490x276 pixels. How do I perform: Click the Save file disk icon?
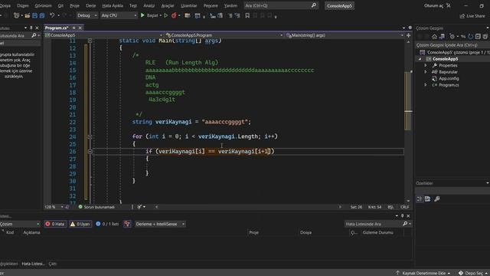tap(34, 15)
